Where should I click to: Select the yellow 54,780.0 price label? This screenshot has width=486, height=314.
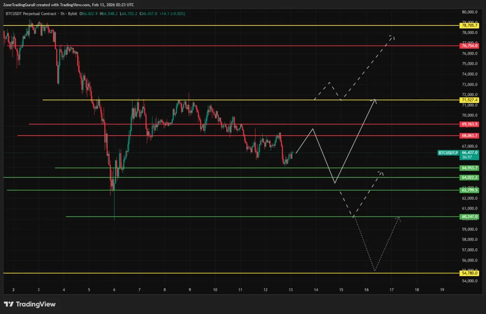tap(469, 273)
